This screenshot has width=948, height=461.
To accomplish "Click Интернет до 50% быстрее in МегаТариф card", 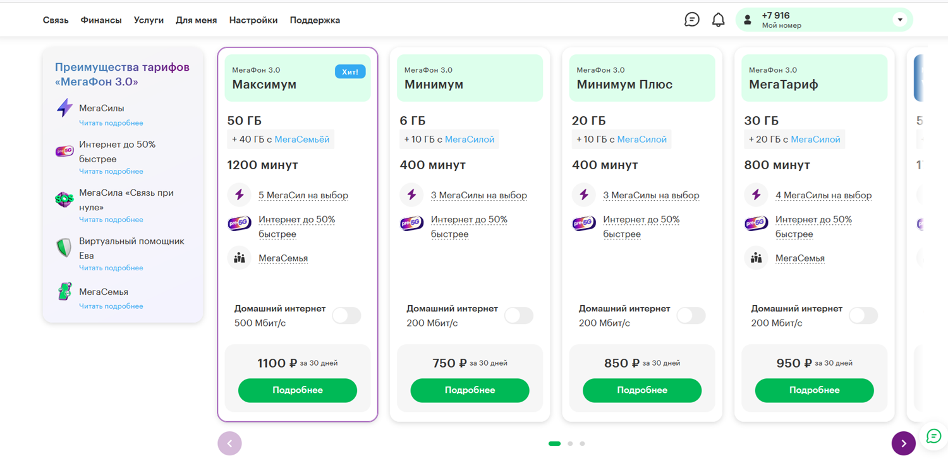I will point(814,227).
